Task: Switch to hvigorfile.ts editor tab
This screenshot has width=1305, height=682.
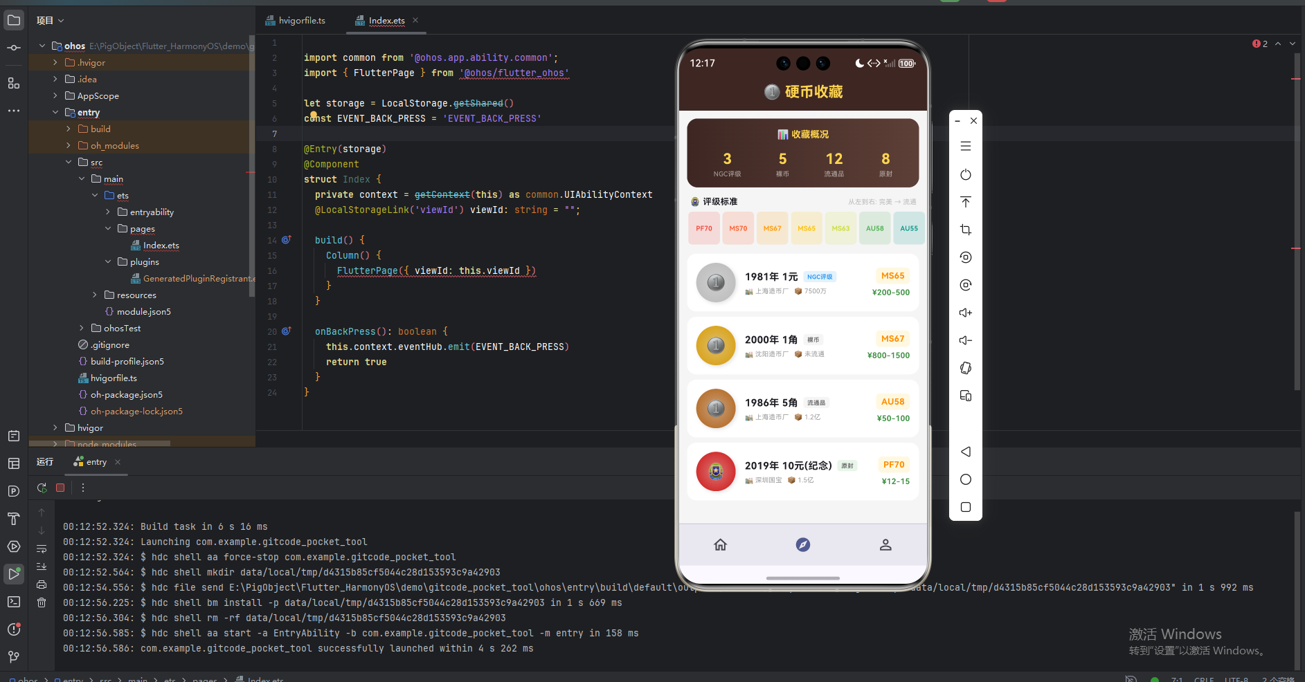Action: pos(295,21)
